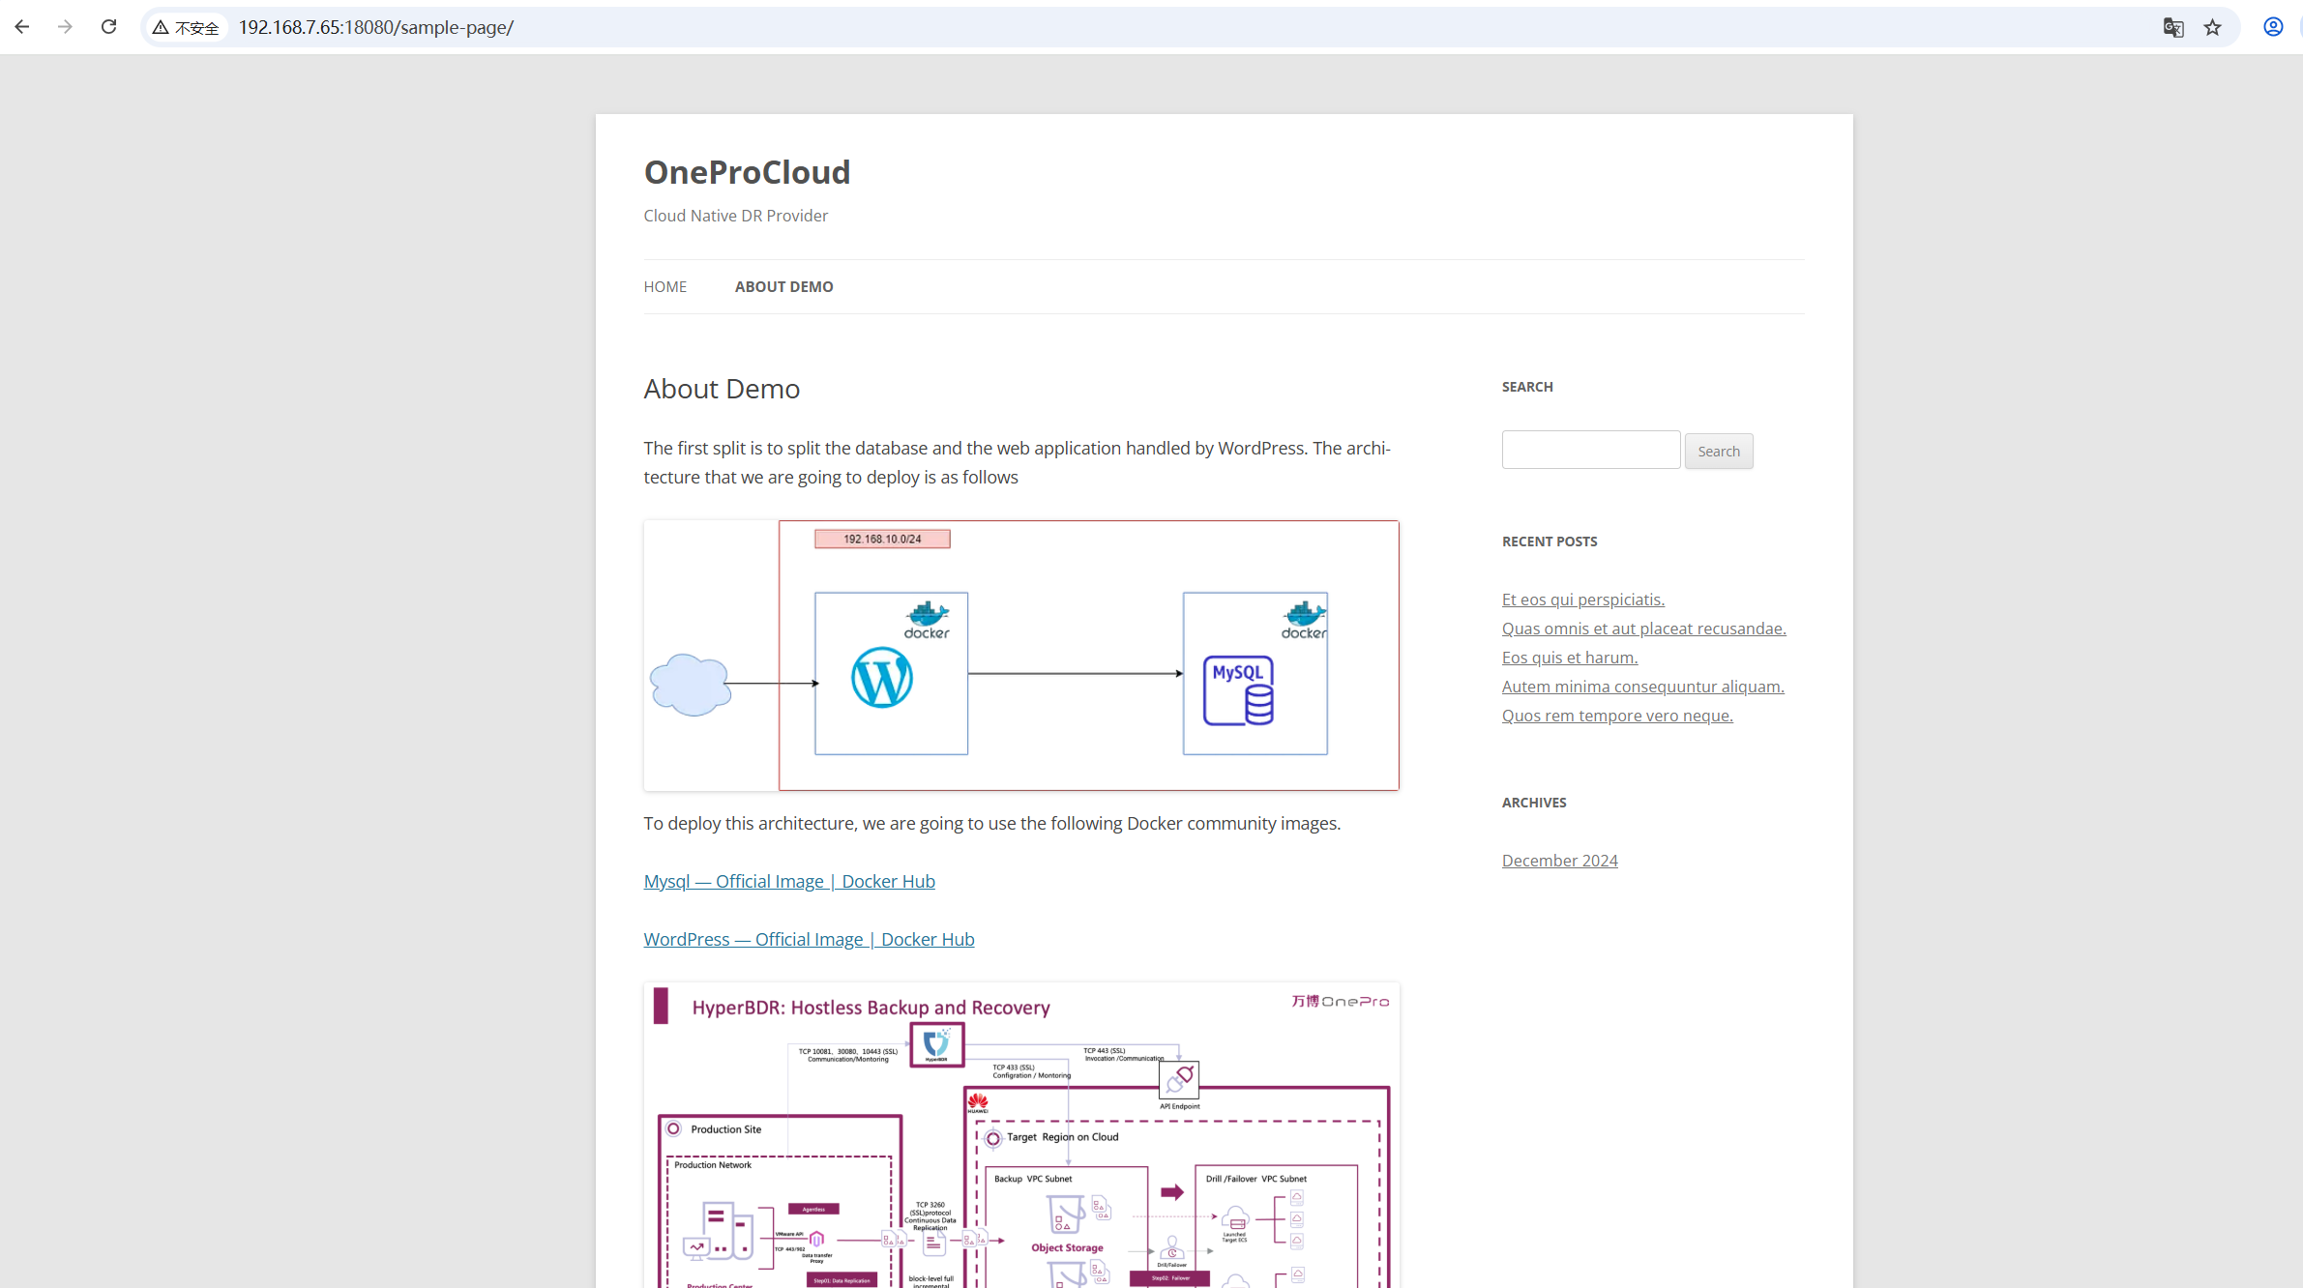This screenshot has height=1288, width=2303.
Task: Focus the sidebar search input field
Action: pyautogui.click(x=1591, y=450)
